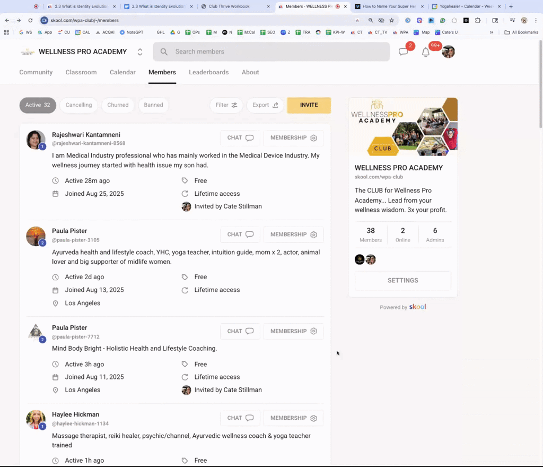Open the Extensions puzzle icon

478,21
